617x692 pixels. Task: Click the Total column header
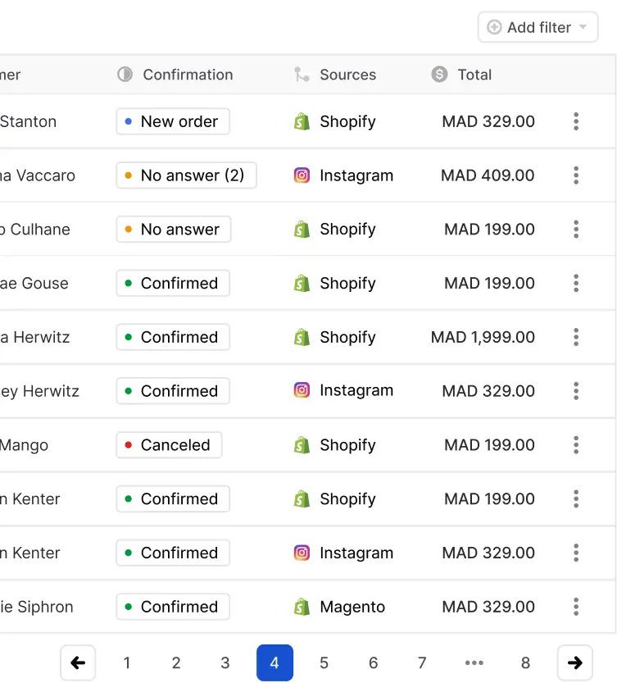point(474,75)
